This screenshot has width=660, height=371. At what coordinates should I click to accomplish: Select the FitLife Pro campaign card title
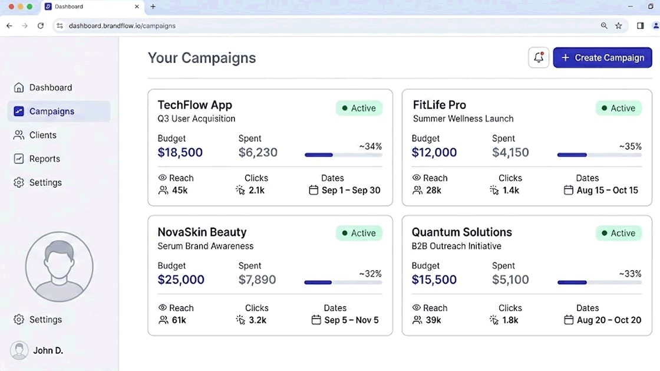coord(439,104)
